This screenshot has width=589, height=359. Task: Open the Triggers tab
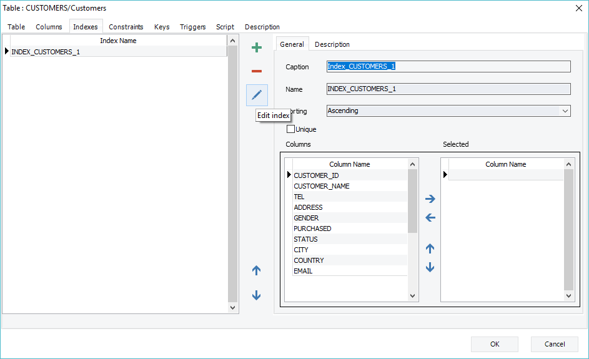192,27
